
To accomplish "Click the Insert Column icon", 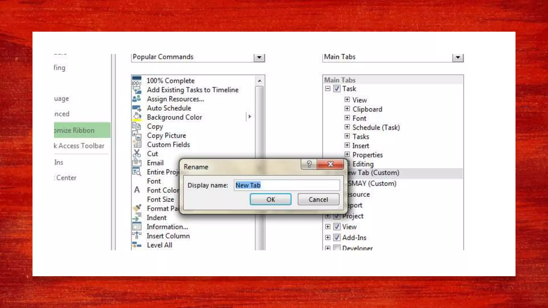I will point(137,236).
